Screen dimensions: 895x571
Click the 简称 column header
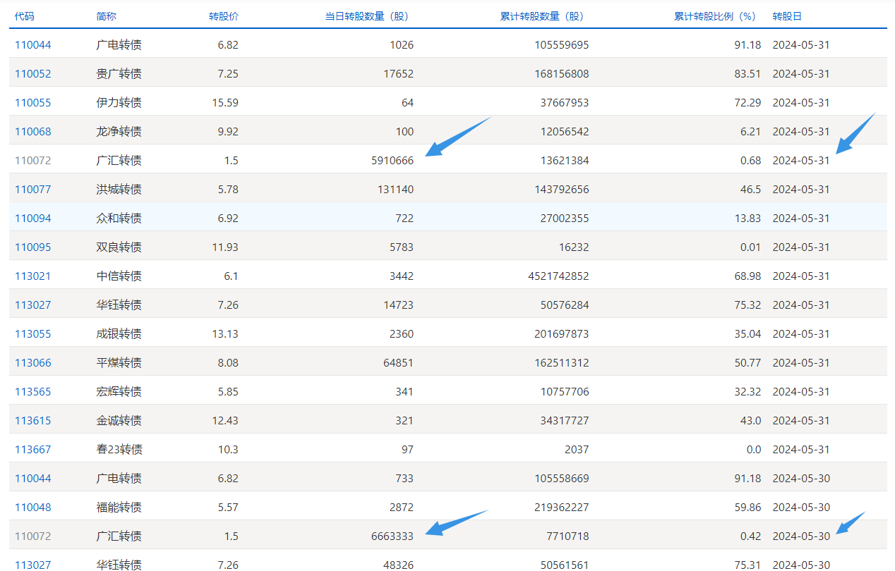pos(106,16)
